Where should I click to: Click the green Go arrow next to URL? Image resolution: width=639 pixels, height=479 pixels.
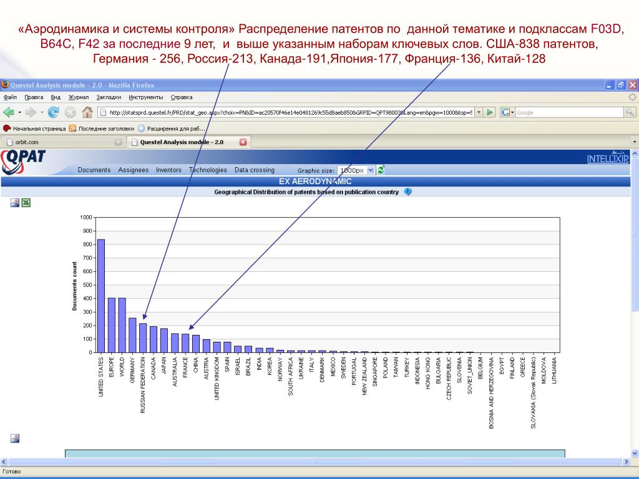pos(490,112)
